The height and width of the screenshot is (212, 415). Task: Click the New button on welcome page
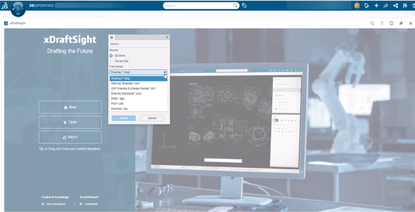click(x=70, y=107)
